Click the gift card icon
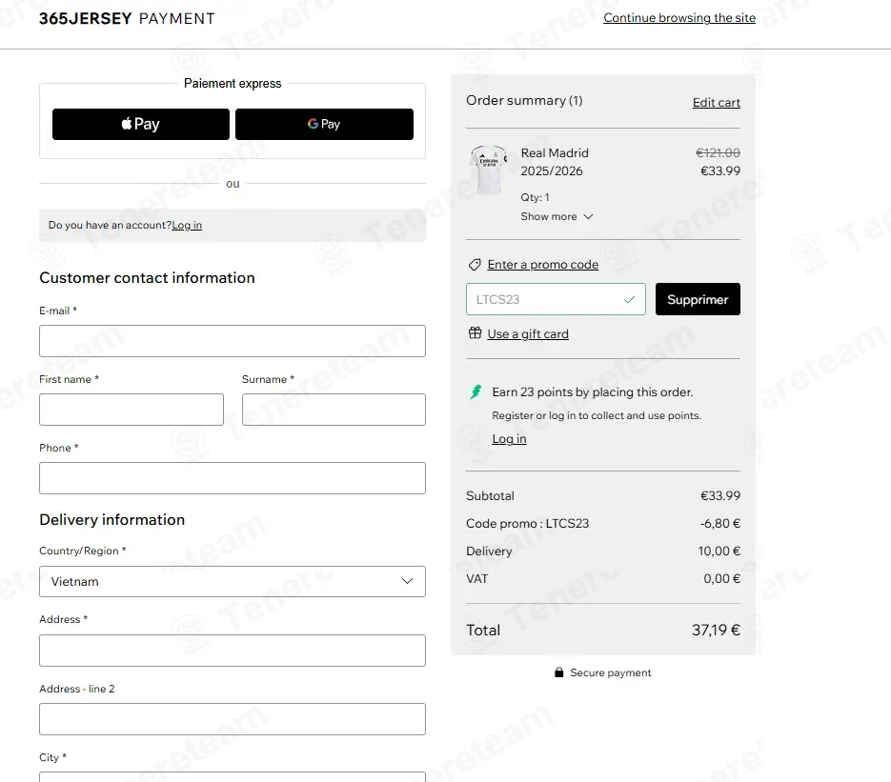The width and height of the screenshot is (891, 782). point(476,332)
